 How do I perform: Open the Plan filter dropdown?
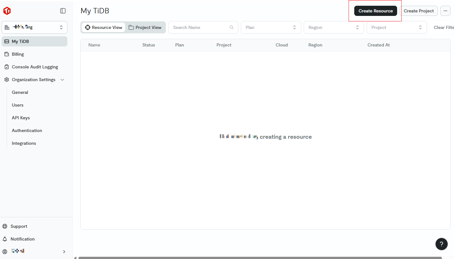271,27
